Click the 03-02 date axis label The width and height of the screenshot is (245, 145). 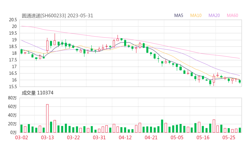coord(22,137)
